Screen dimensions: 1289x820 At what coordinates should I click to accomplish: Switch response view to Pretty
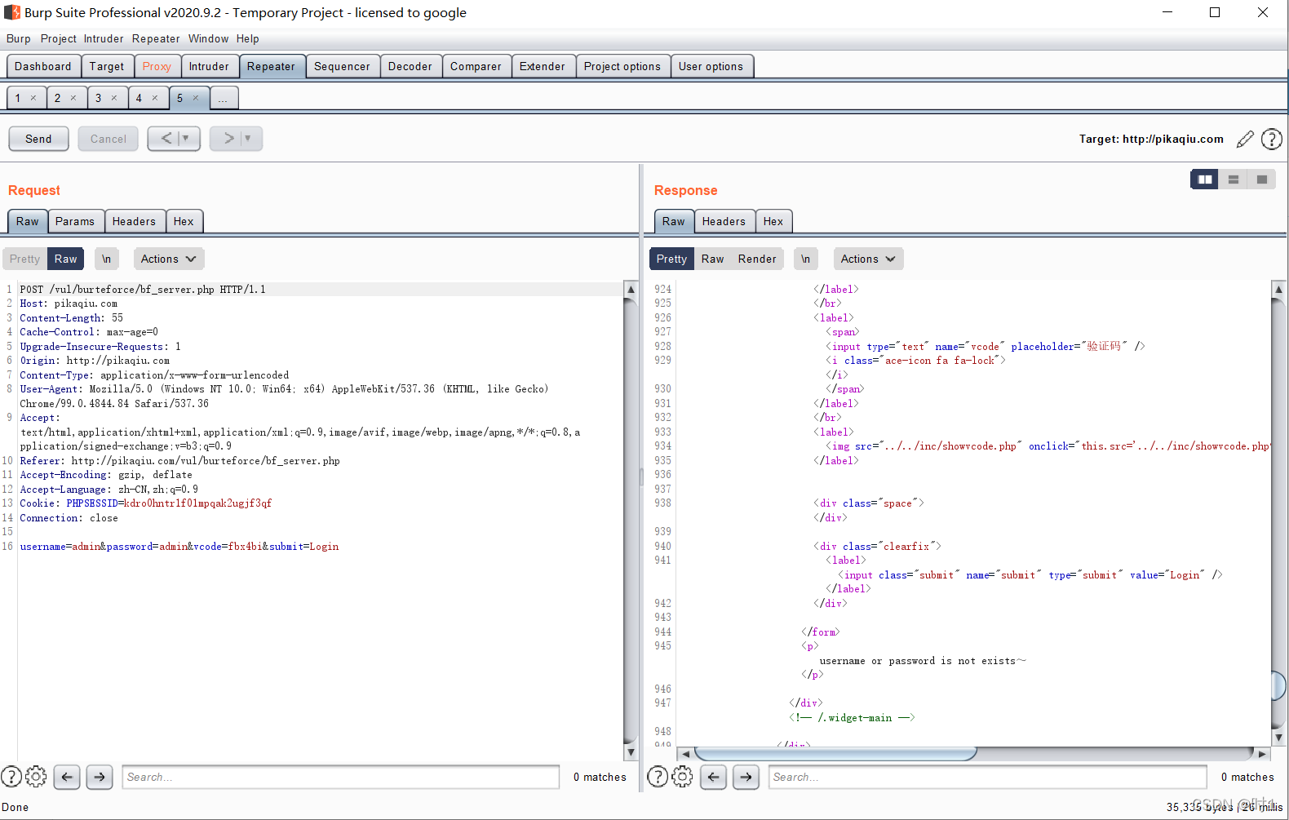tap(671, 259)
